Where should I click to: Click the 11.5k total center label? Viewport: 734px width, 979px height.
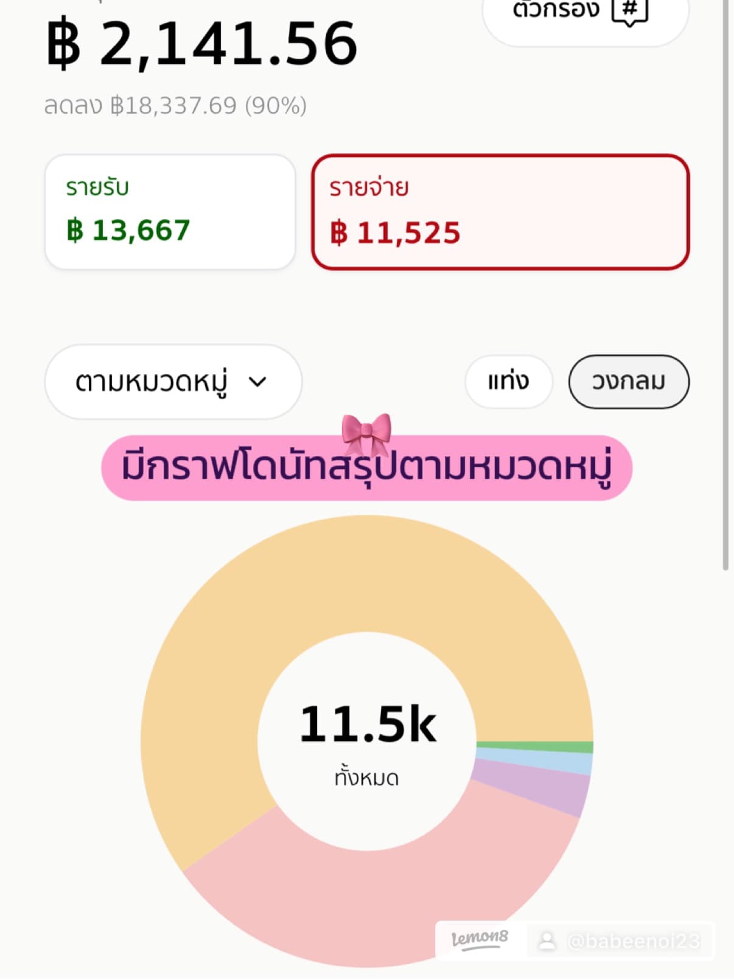(x=368, y=724)
